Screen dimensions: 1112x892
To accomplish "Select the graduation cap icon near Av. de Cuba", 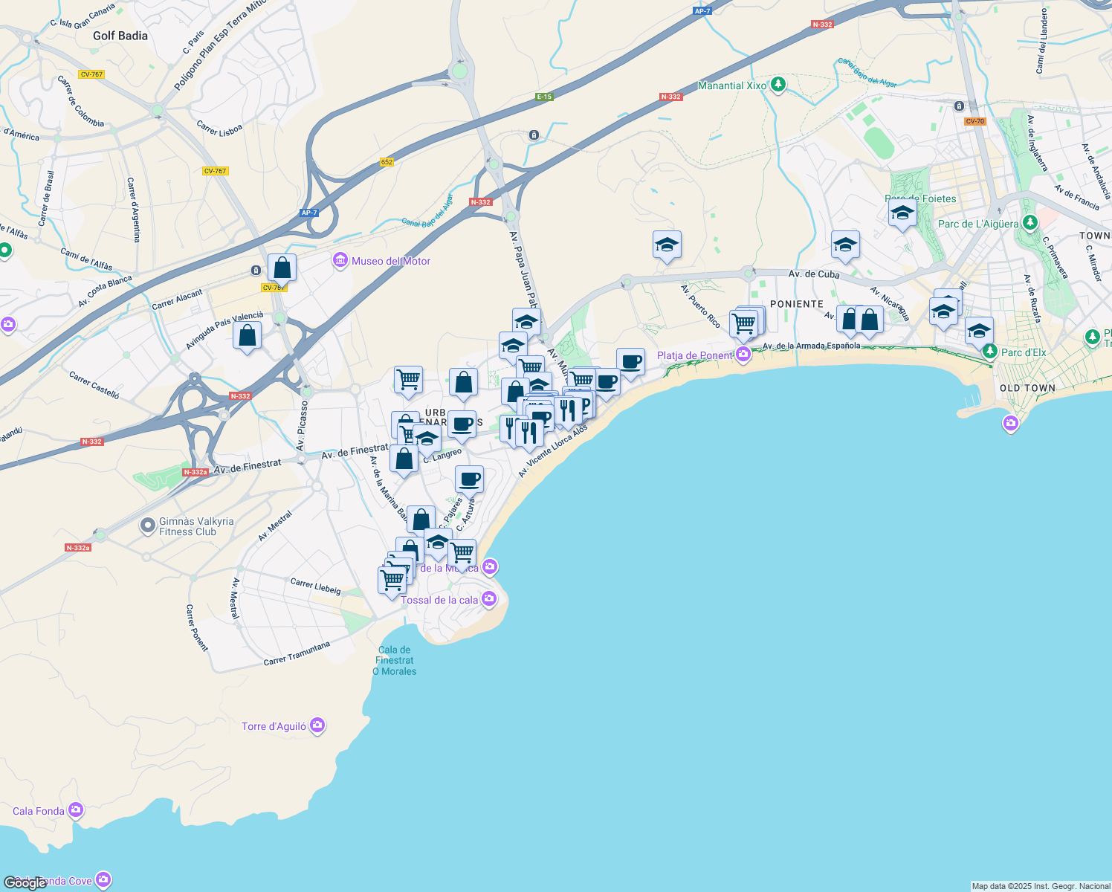I will 844,245.
